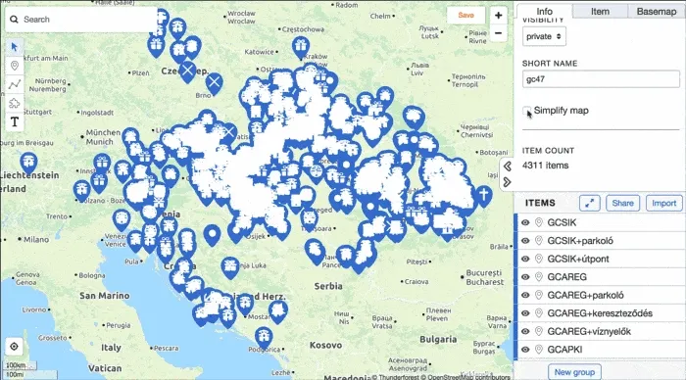Click the gift marker near Kraków
Image resolution: width=686 pixels, height=380 pixels.
click(301, 47)
